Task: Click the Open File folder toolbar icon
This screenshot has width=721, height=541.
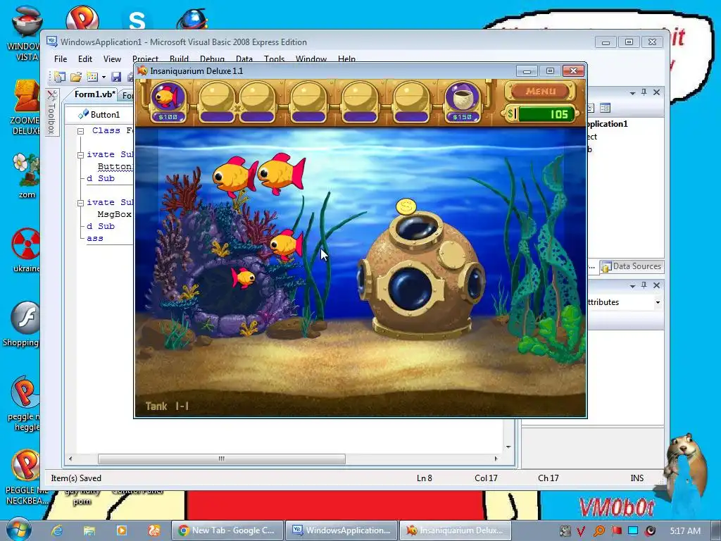Action: (76, 77)
